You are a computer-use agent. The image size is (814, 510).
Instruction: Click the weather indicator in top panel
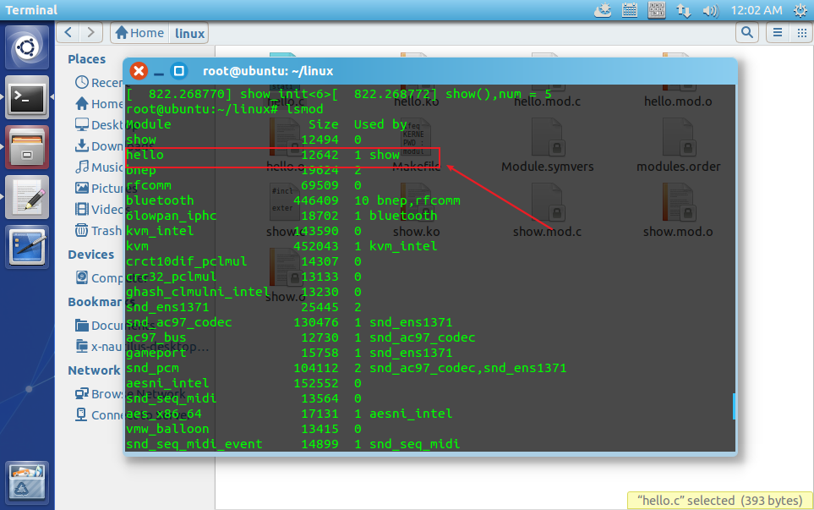click(604, 10)
